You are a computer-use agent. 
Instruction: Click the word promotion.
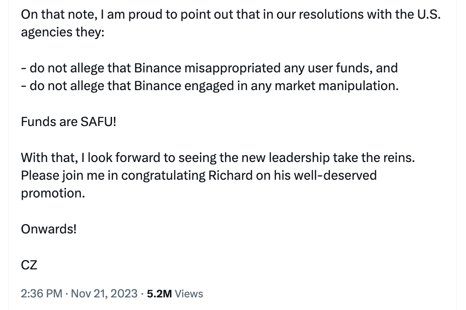(x=53, y=193)
